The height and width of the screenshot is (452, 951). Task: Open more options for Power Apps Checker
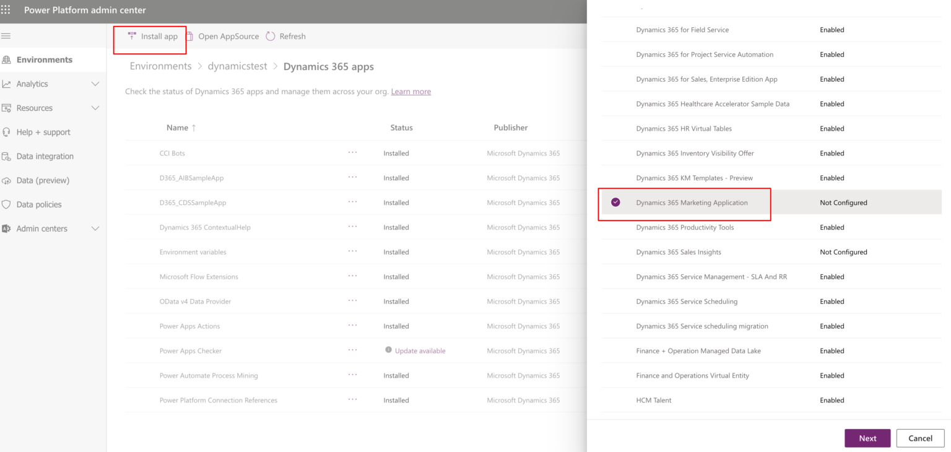[352, 350]
